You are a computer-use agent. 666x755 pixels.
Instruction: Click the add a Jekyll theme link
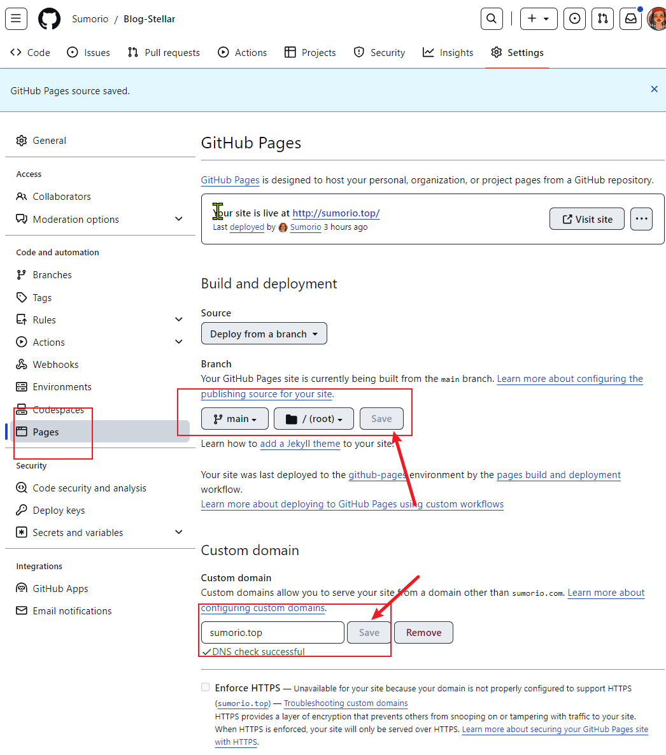point(300,444)
